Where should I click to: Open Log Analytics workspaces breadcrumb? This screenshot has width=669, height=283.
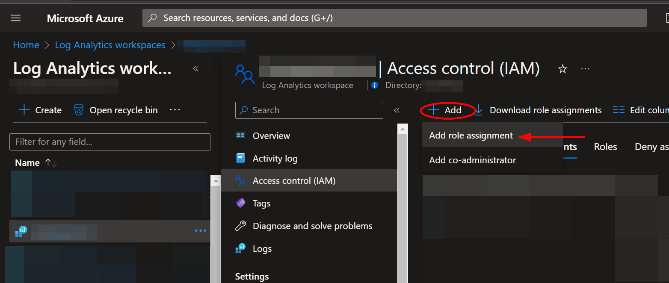pyautogui.click(x=110, y=45)
